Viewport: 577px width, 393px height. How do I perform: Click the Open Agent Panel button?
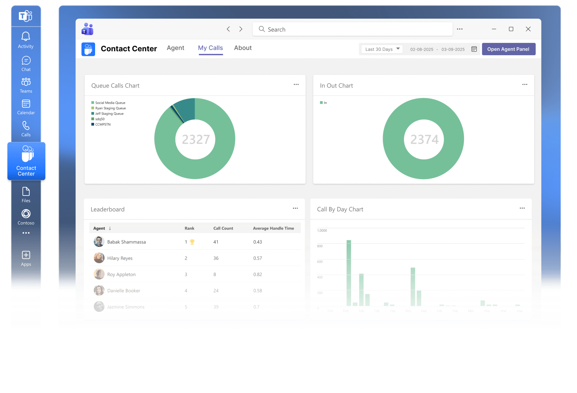coord(508,49)
